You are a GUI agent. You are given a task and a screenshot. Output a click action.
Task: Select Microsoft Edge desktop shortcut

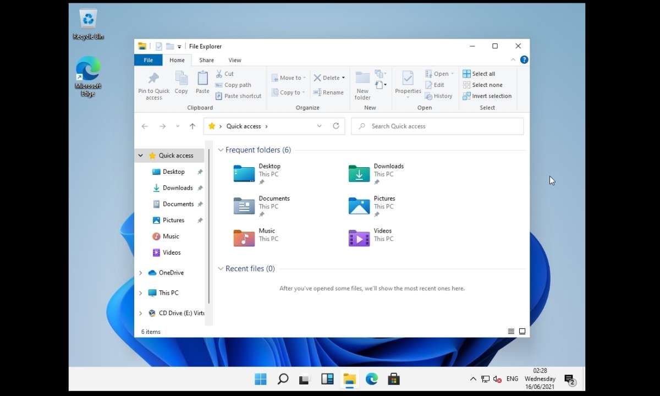click(x=88, y=76)
